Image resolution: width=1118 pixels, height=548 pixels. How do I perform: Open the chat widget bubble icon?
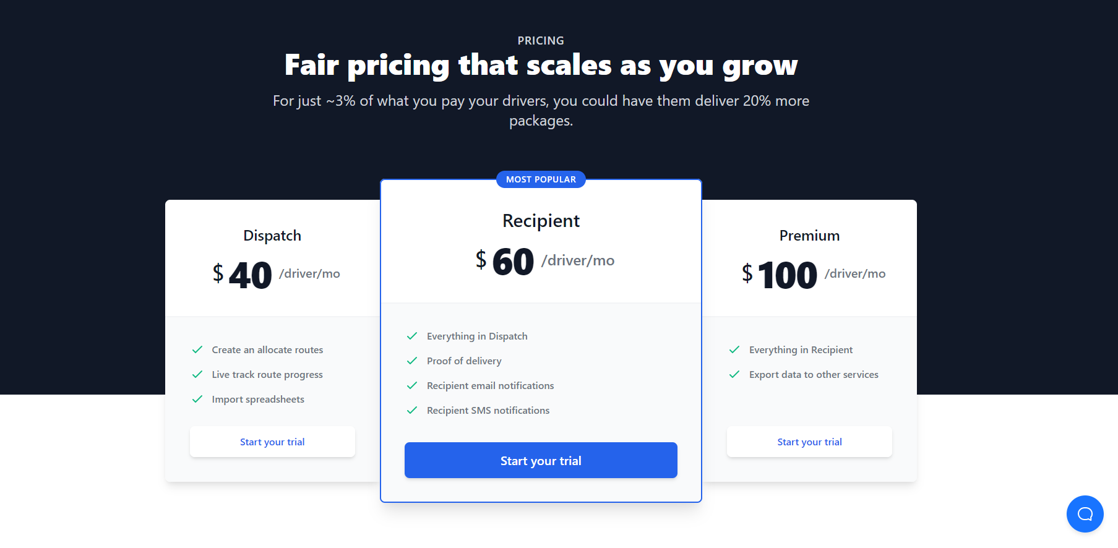pos(1085,513)
